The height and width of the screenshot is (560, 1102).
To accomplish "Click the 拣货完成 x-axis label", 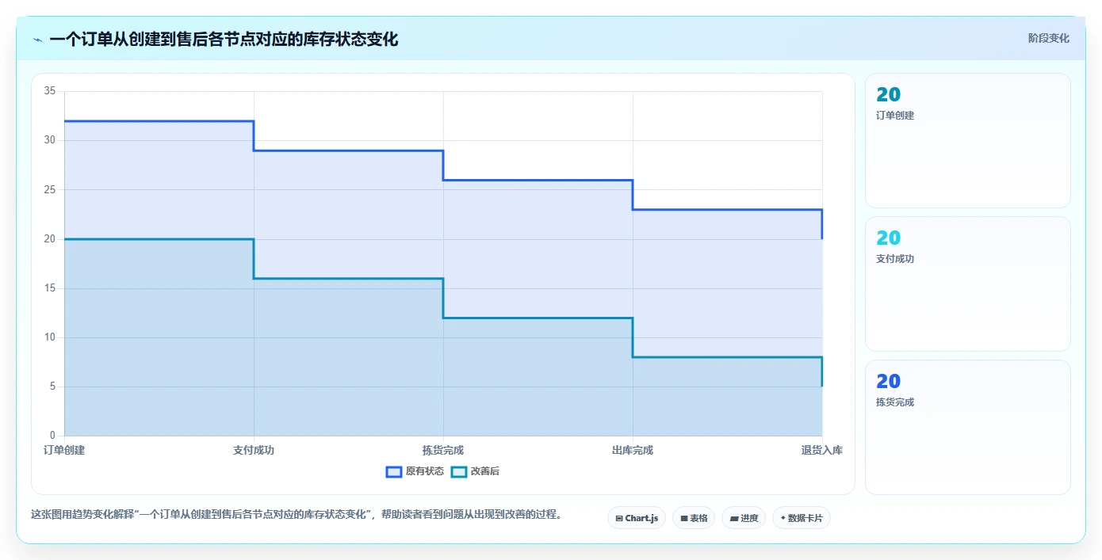I will click(443, 450).
